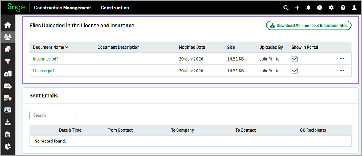Click the plus add-new icon

(x=297, y=8)
